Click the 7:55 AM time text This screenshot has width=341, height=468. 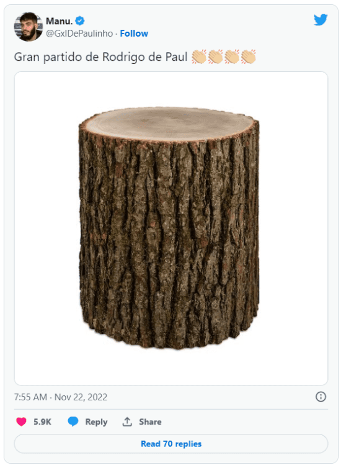30,397
